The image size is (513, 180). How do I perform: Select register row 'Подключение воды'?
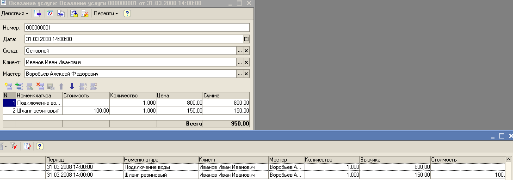click(253, 167)
